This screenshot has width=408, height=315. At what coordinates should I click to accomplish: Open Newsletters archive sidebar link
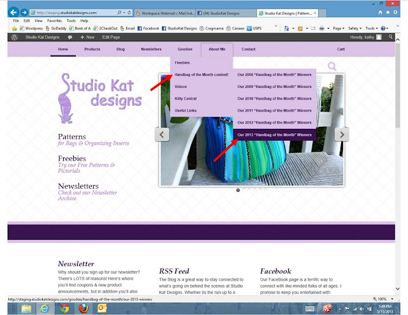(87, 192)
